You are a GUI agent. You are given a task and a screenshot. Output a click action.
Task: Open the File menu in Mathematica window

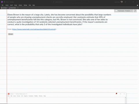tap(9, 96)
